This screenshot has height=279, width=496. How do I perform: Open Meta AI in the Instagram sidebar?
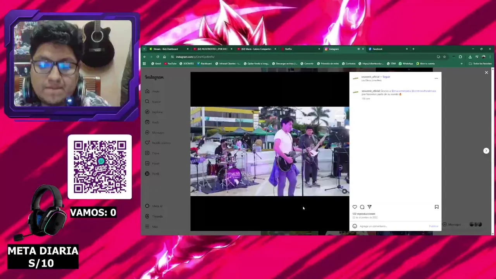coord(153,206)
